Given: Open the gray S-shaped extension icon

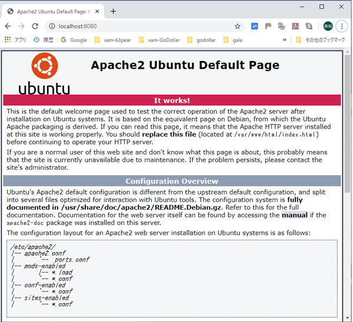Looking at the screenshot, I should click(309, 26).
